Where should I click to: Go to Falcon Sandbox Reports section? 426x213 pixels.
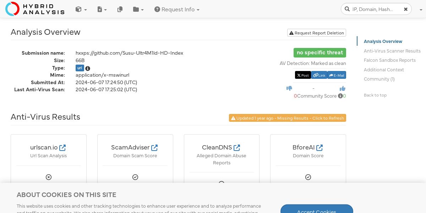click(390, 60)
